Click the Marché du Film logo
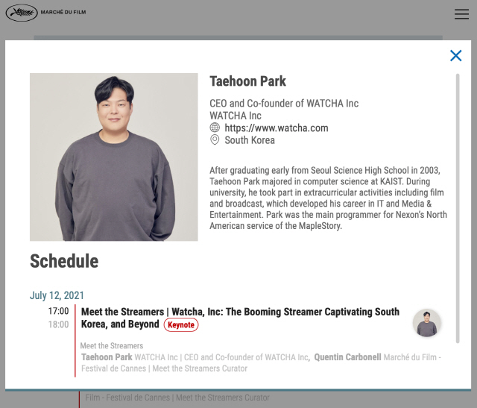Screen dimensions: 477x408 click(x=45, y=13)
